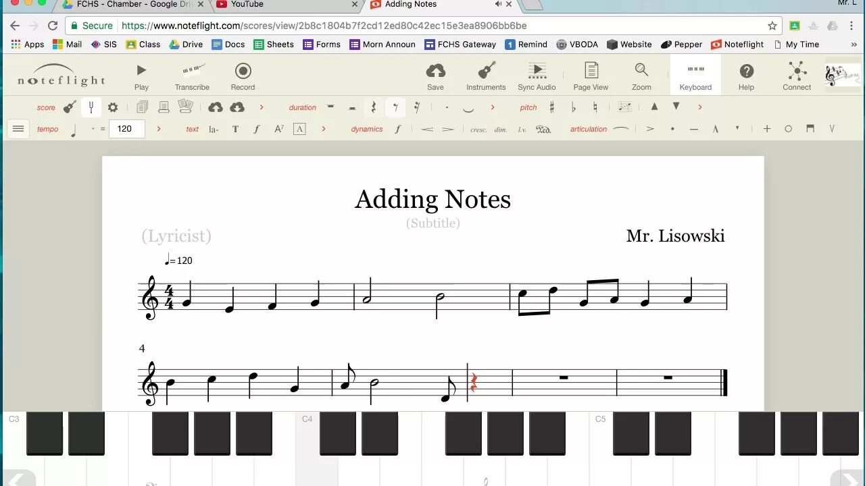
Task: Expand more text options
Action: tap(324, 129)
